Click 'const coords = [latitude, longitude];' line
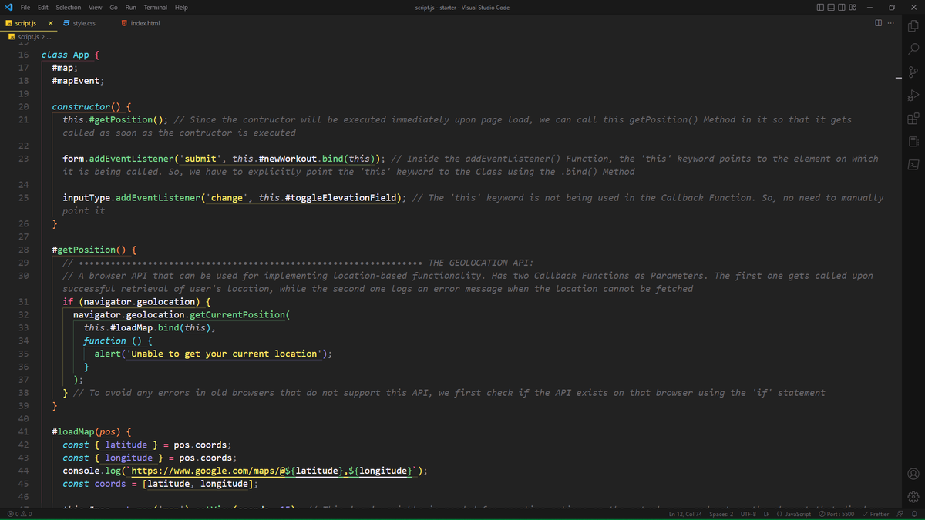The height and width of the screenshot is (520, 925). [160, 484]
